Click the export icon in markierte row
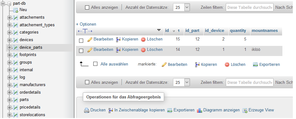The height and width of the screenshot is (119, 296). (x=256, y=65)
